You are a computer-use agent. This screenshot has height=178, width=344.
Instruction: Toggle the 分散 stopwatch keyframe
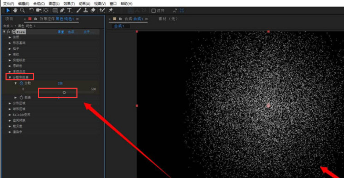click(21, 83)
